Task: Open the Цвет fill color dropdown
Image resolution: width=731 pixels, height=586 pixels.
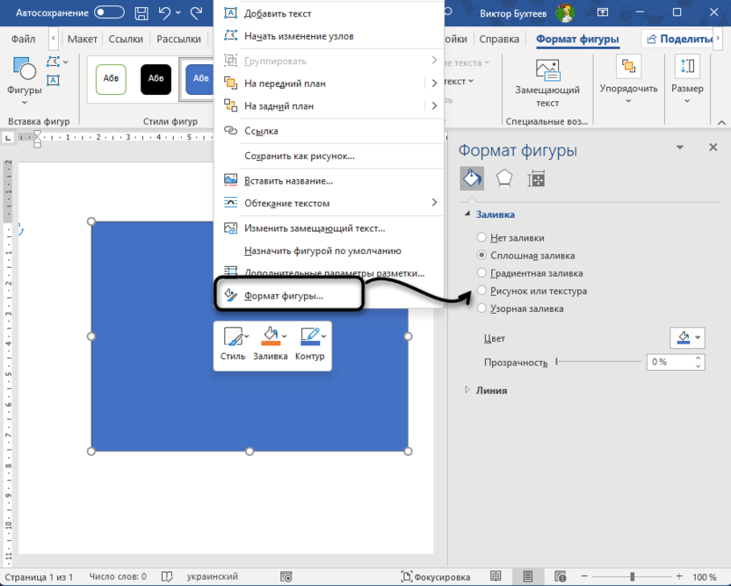Action: click(687, 338)
